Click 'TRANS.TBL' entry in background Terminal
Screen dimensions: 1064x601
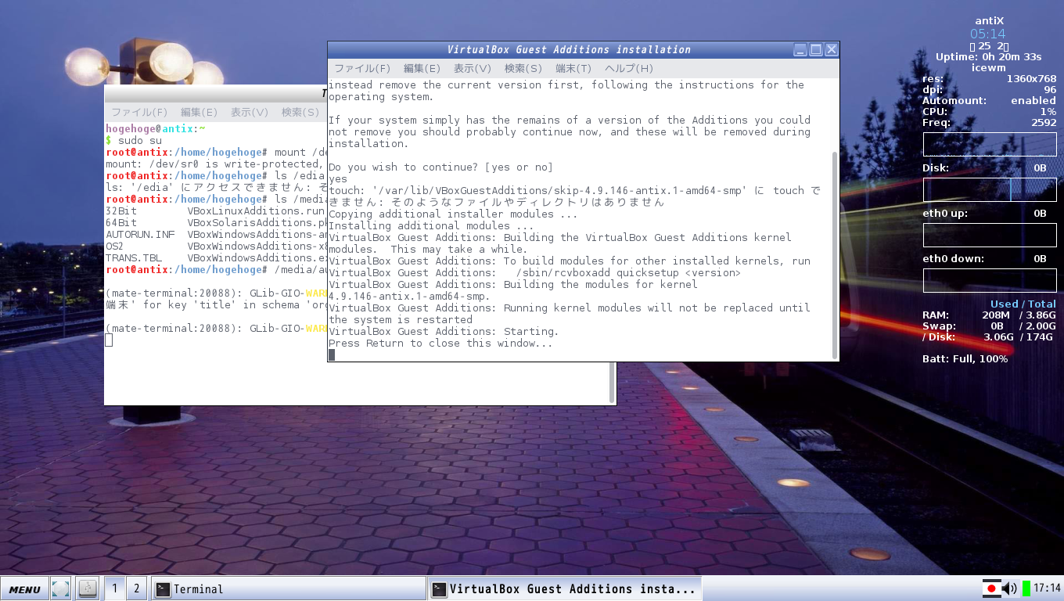pyautogui.click(x=134, y=258)
